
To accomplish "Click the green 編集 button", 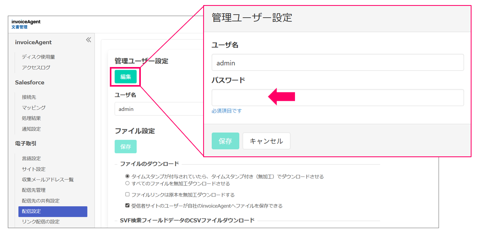I will point(126,77).
